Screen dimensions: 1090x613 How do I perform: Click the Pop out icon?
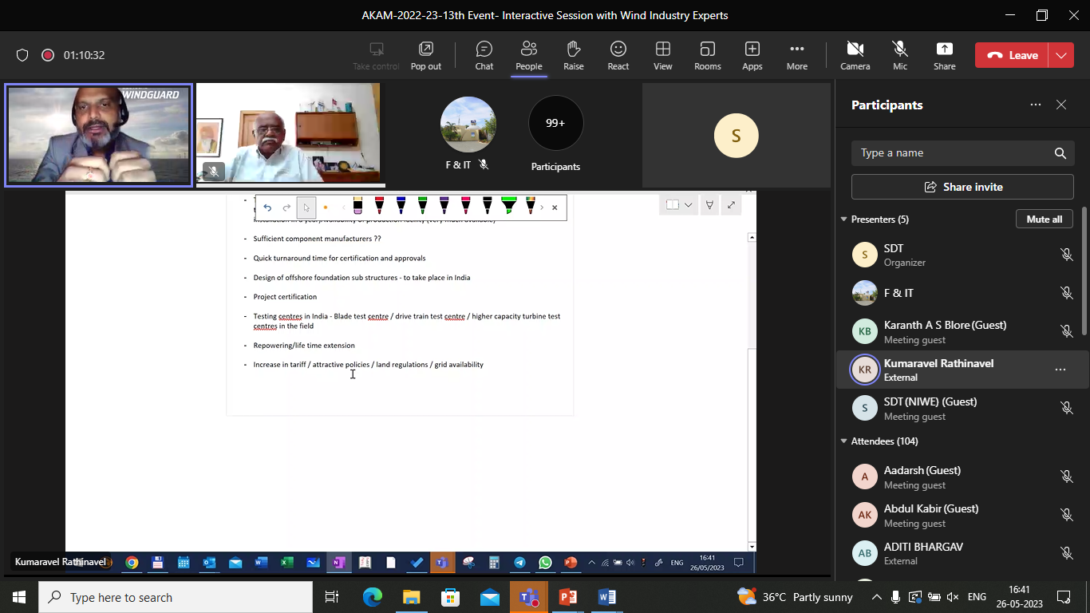pos(425,55)
